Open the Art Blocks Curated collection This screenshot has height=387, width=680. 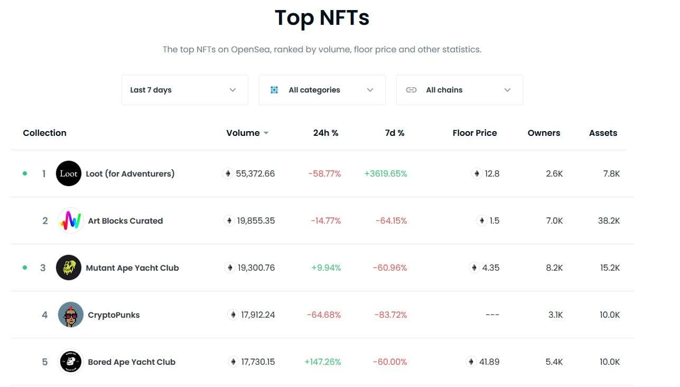(x=125, y=220)
